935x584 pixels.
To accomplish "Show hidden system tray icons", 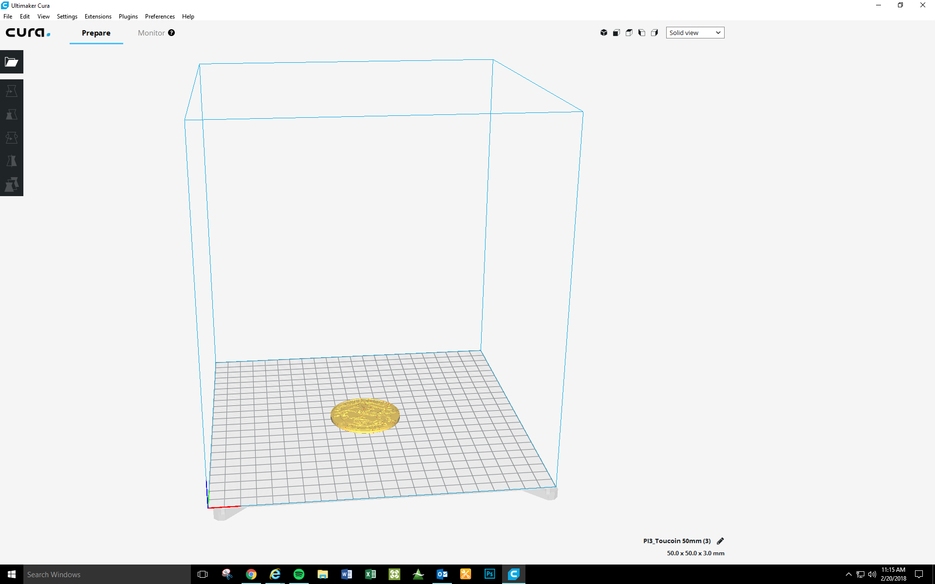I will coord(848,574).
